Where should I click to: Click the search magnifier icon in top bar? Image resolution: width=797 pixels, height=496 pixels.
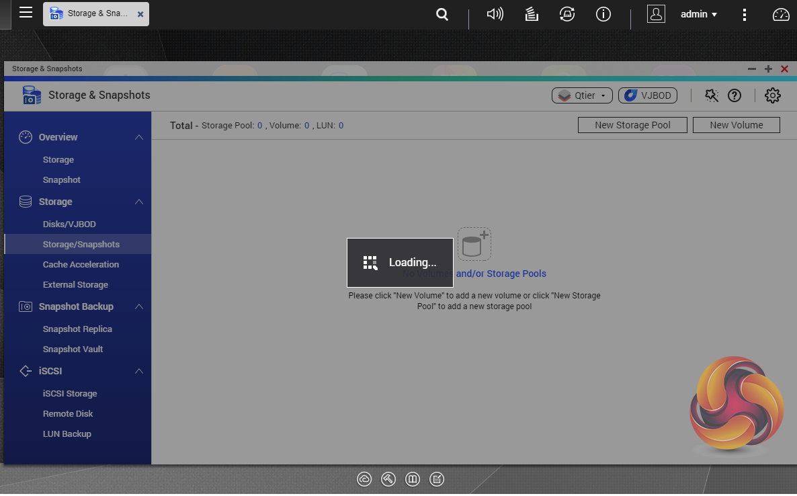tap(442, 14)
